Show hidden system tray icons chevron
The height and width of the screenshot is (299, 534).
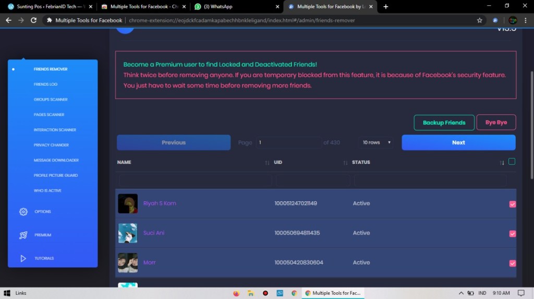461,293
